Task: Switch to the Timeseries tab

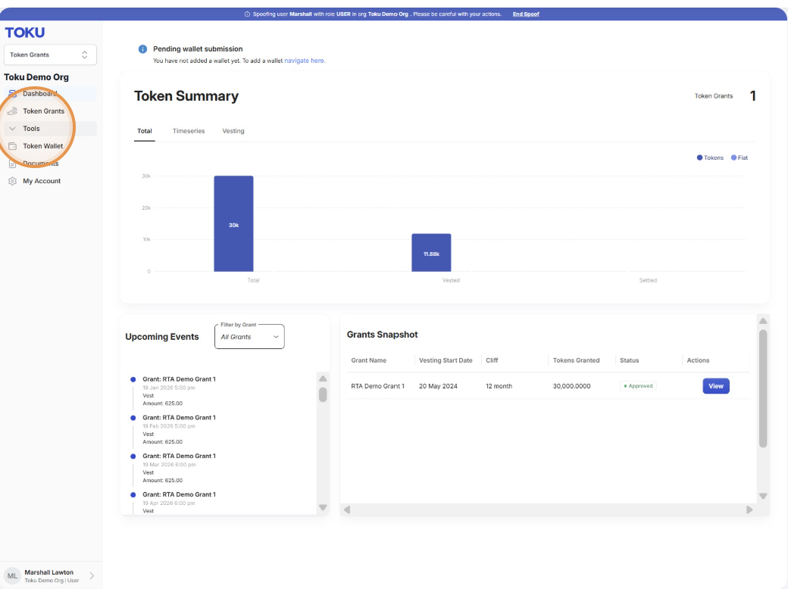Action: click(189, 131)
